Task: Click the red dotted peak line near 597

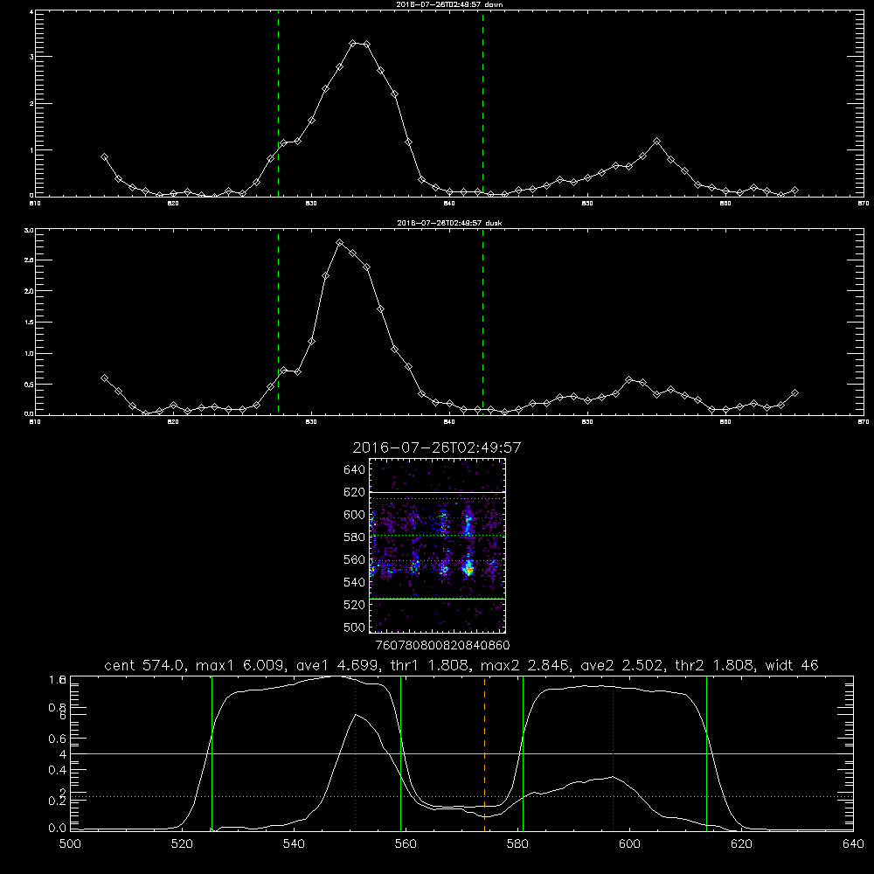Action: tap(614, 753)
